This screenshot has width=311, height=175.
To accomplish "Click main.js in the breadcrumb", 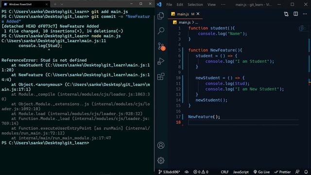I will pos(184,22).
